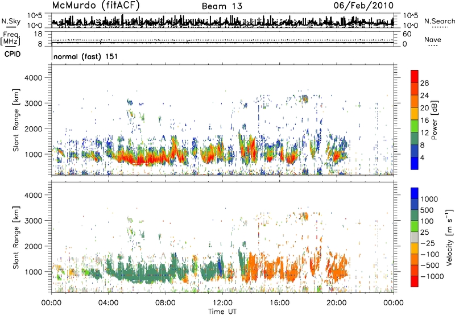Click the 'Beam 13' label
This screenshot has width=455, height=315.
tap(222, 6)
